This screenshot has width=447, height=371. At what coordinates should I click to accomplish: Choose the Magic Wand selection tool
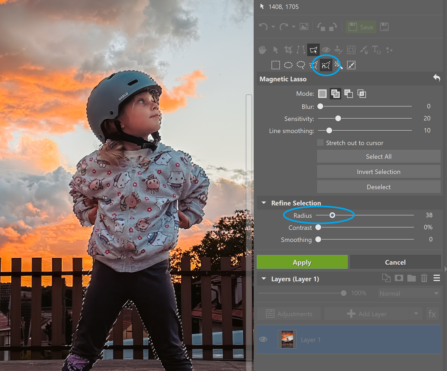(x=338, y=65)
